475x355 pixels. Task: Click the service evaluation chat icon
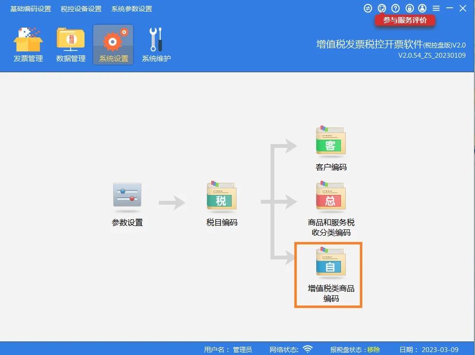[382, 8]
